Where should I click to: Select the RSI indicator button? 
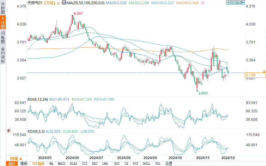(x=117, y=164)
